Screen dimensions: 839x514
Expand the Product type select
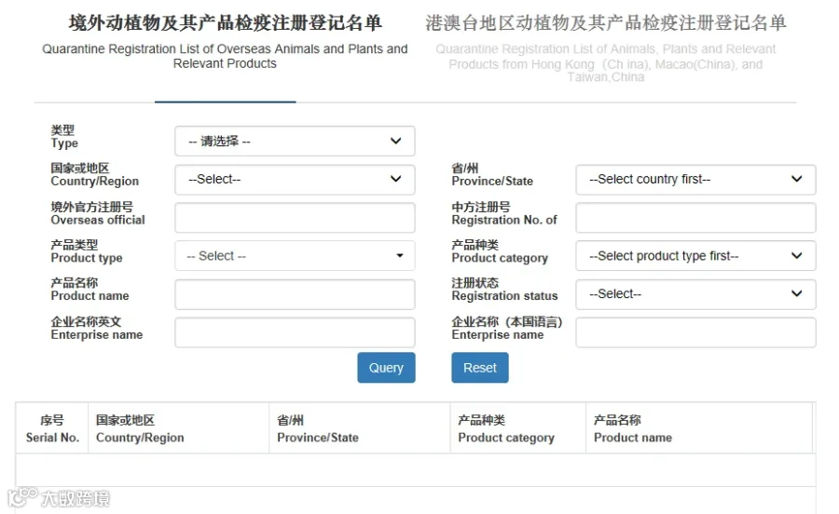295,256
